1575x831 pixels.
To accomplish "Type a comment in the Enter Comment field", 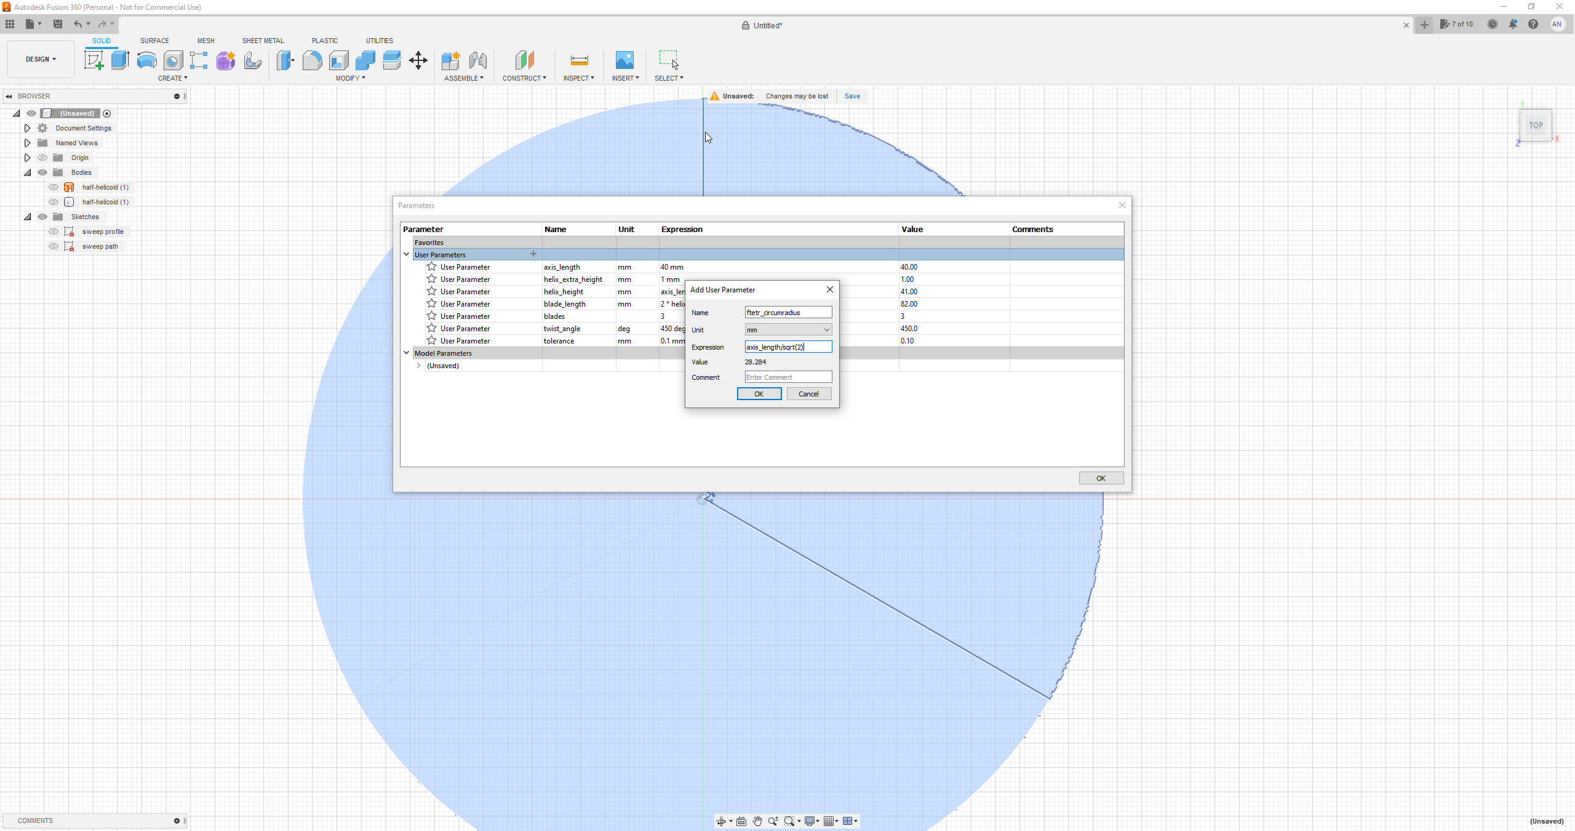I will click(787, 377).
